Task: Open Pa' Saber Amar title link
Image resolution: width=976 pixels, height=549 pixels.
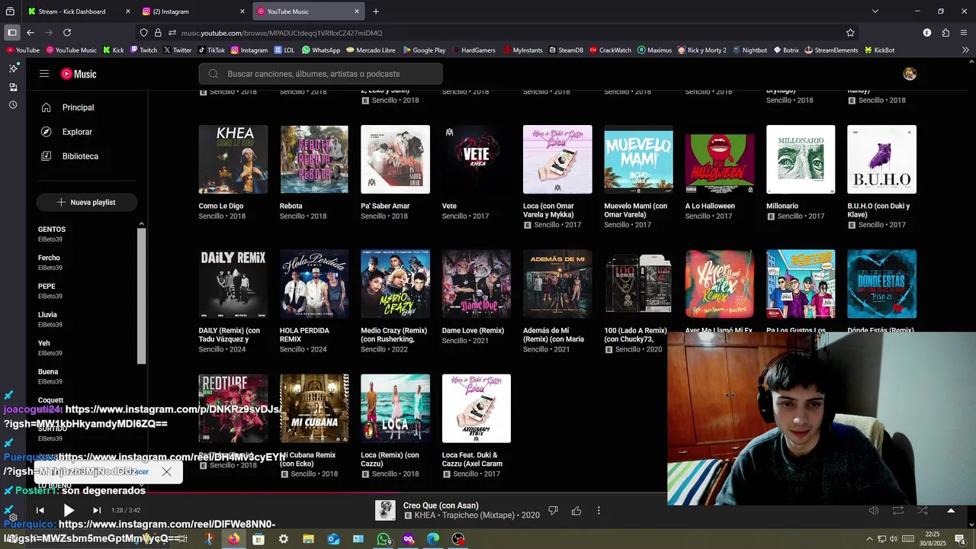Action: (x=385, y=206)
